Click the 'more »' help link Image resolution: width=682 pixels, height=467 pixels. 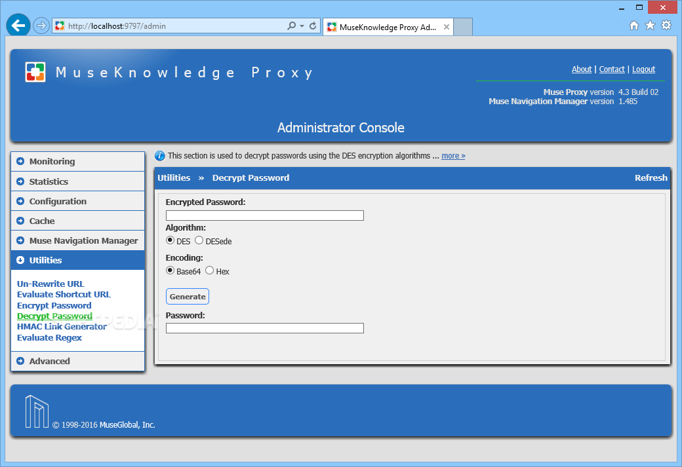pos(453,155)
